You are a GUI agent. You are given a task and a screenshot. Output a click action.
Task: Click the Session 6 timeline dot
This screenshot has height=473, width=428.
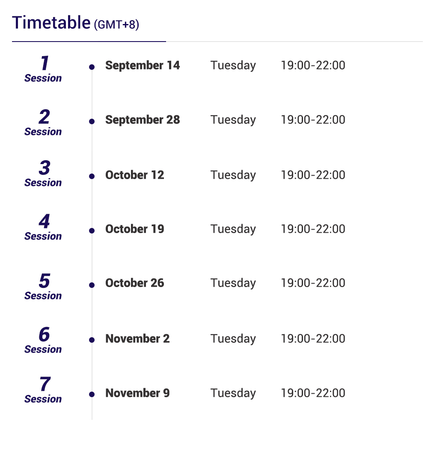coord(92,340)
